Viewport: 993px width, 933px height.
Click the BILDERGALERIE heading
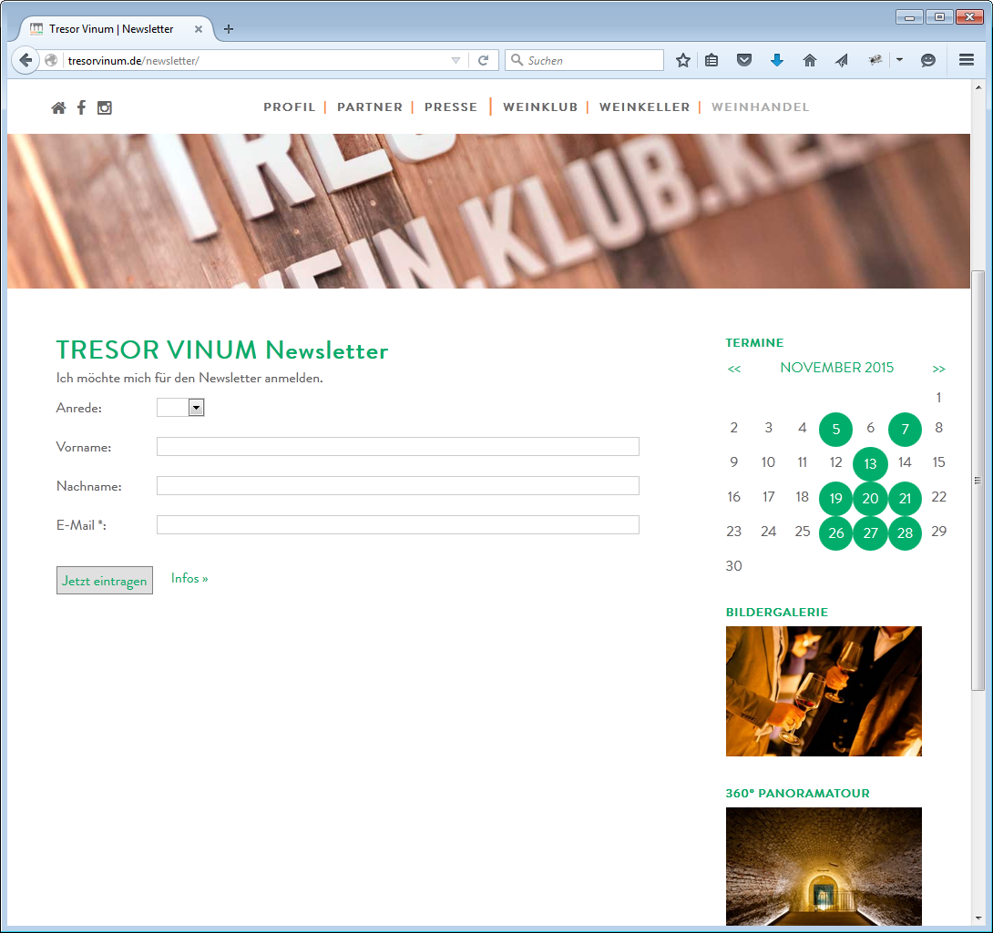tap(777, 612)
